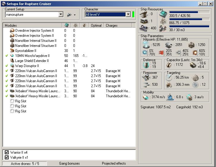Click the max locked targets icon
Image resolution: width=216 pixels, height=167 pixels.
coord(195,78)
